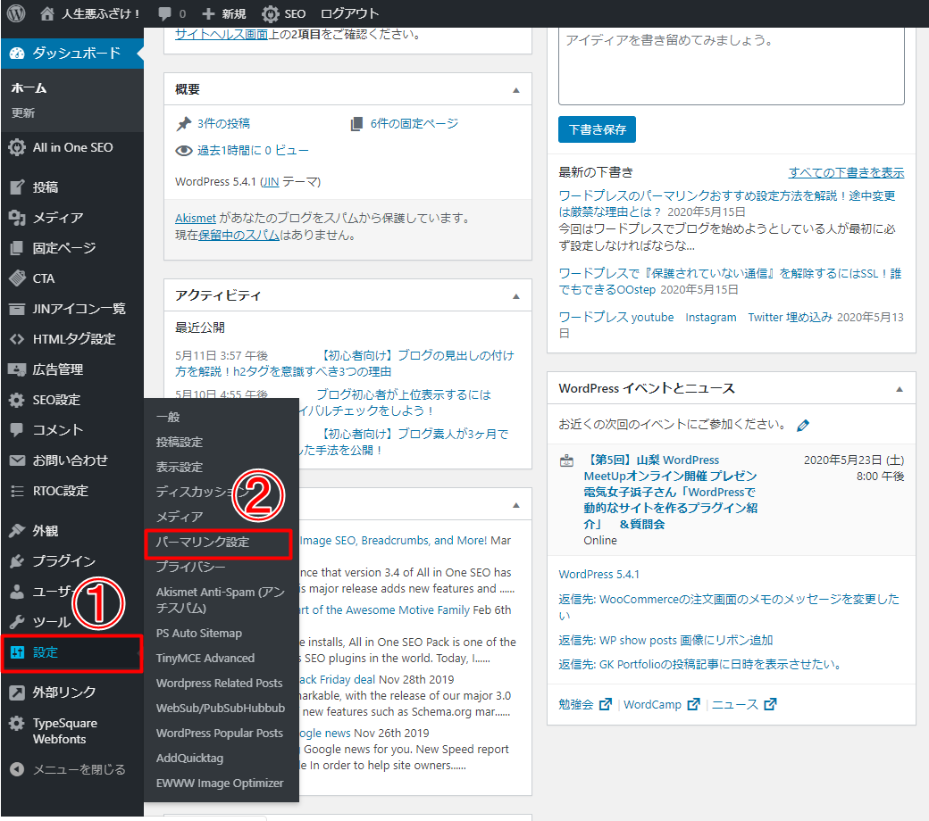Click the WordPress logo in admin bar
Viewport: 929px width, 821px height.
(16, 13)
